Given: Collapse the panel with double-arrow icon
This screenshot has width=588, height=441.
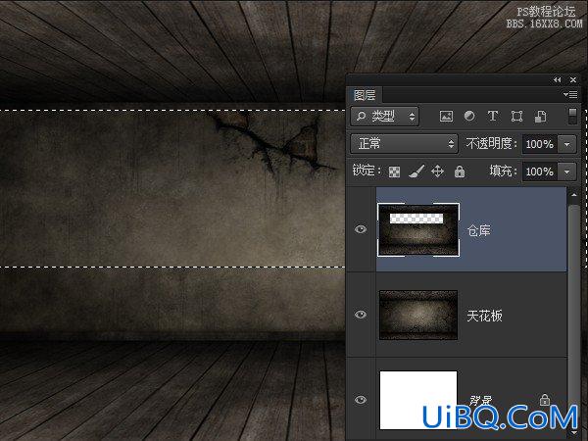Looking at the screenshot, I should pos(558,80).
